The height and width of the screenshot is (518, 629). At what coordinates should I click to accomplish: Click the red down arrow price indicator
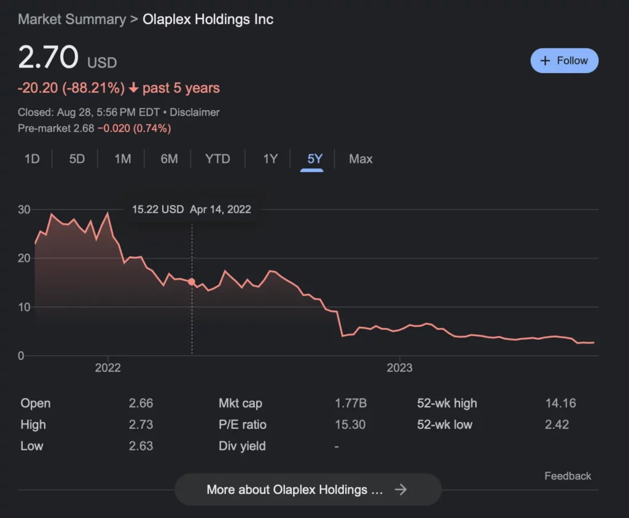point(133,88)
